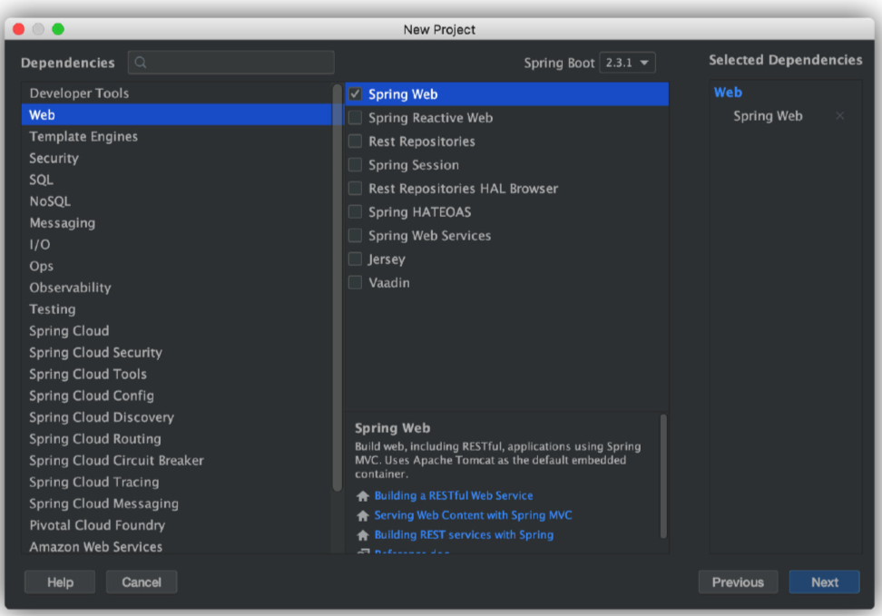Enable Rest Repositories HAL Browser

(x=355, y=189)
